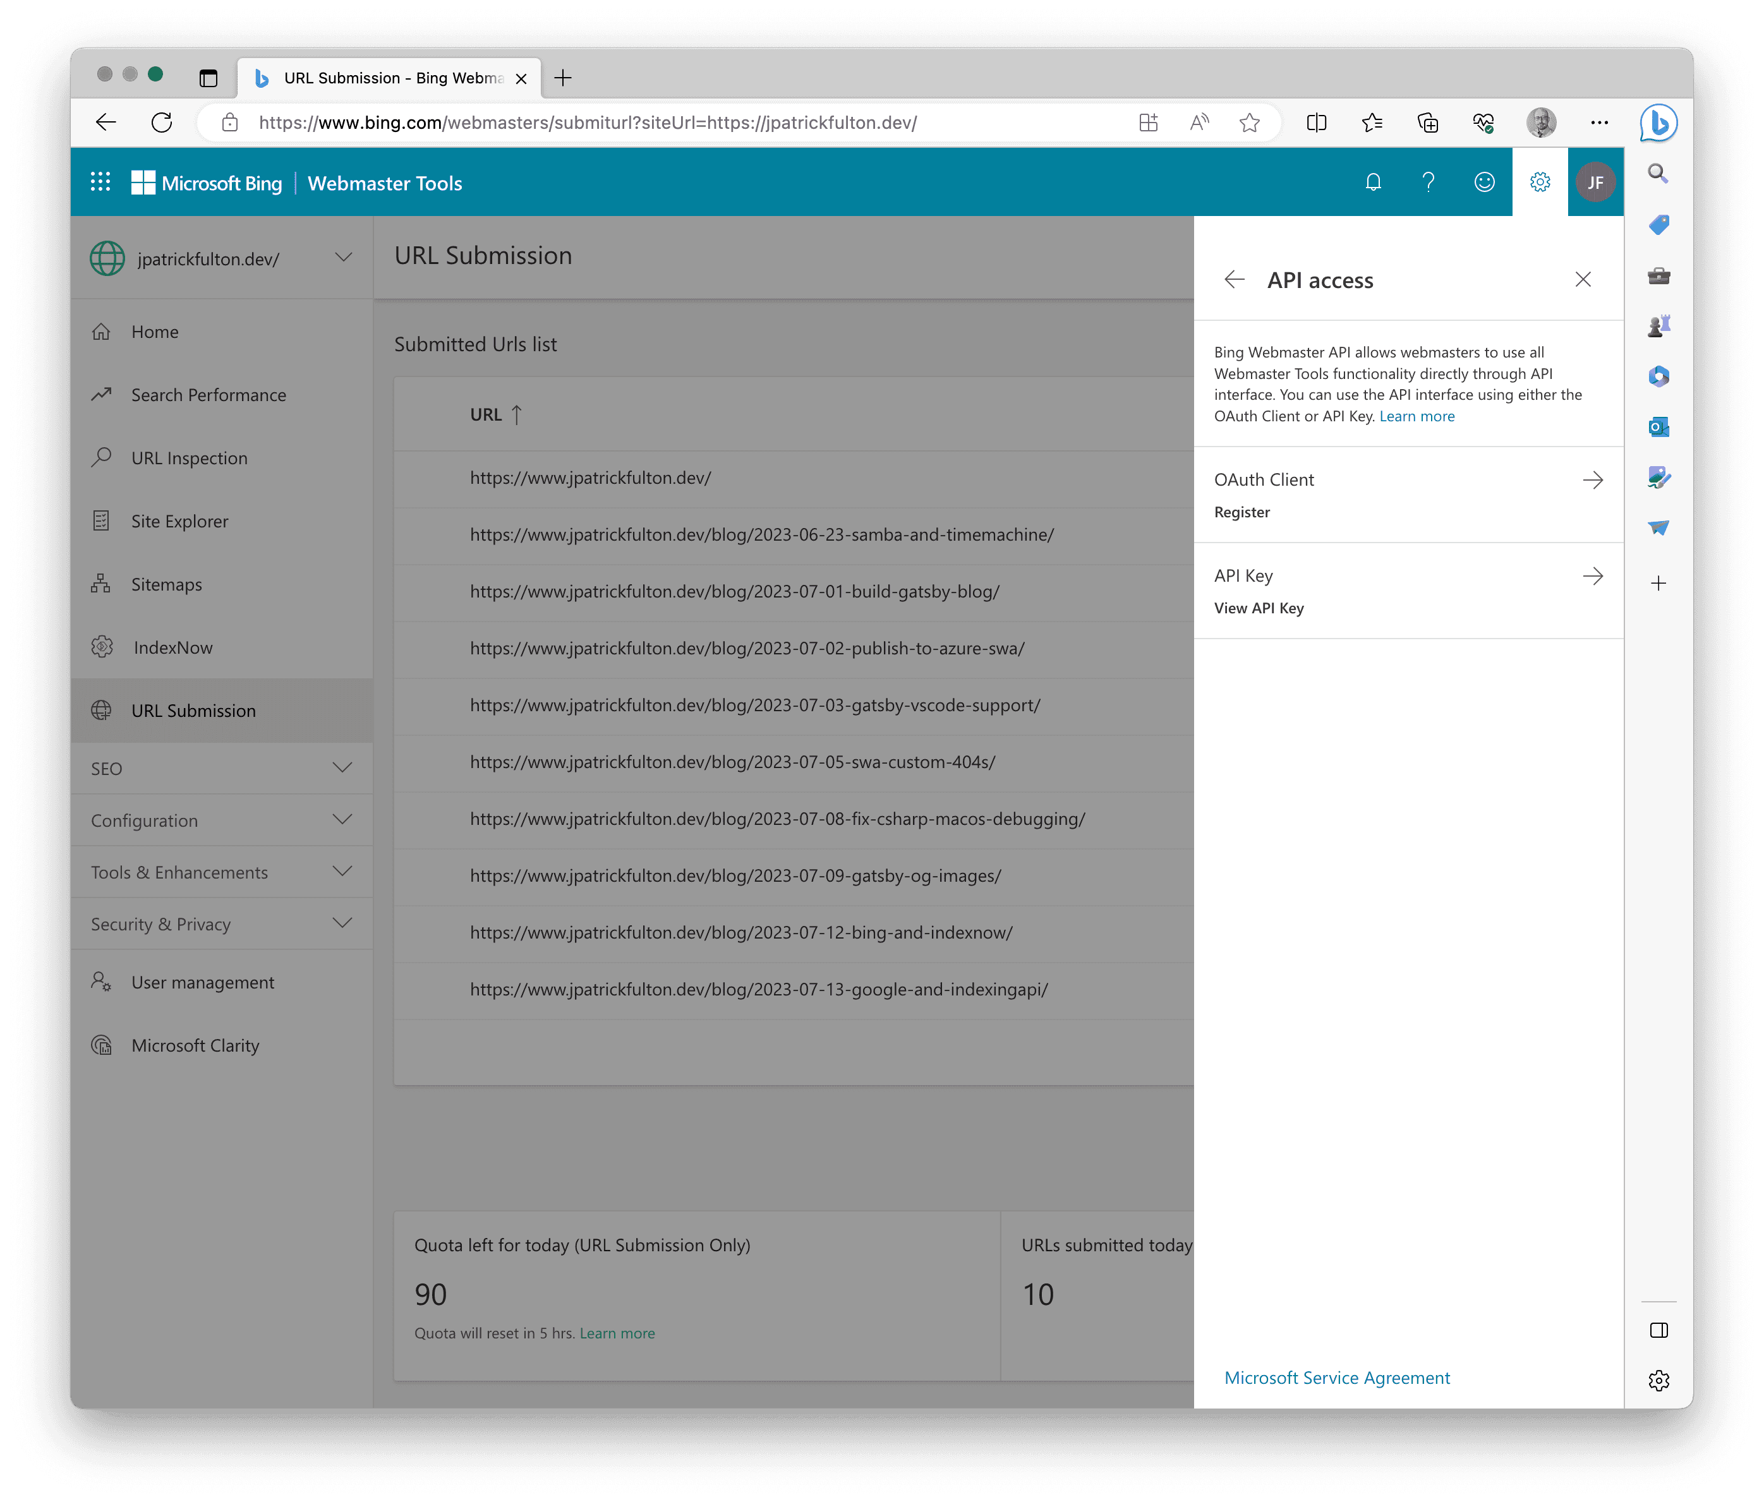Viewport: 1764px width, 1502px height.
Task: Add this page to favorites star
Action: (x=1250, y=123)
